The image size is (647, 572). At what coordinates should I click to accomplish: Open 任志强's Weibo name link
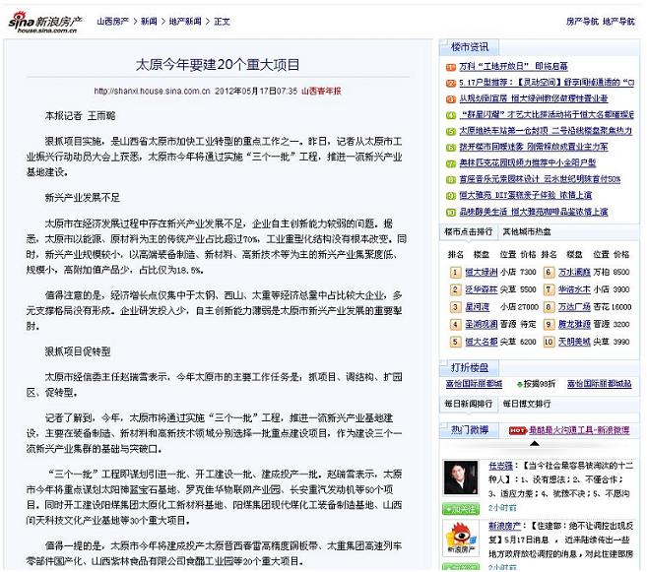point(500,466)
